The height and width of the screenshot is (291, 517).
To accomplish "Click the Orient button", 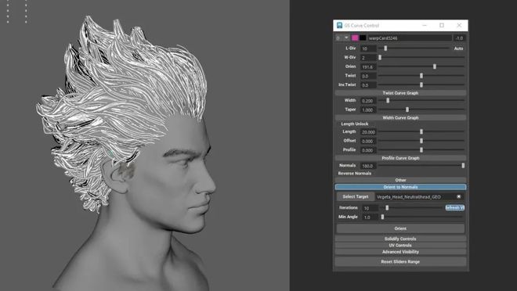I will pyautogui.click(x=400, y=228).
